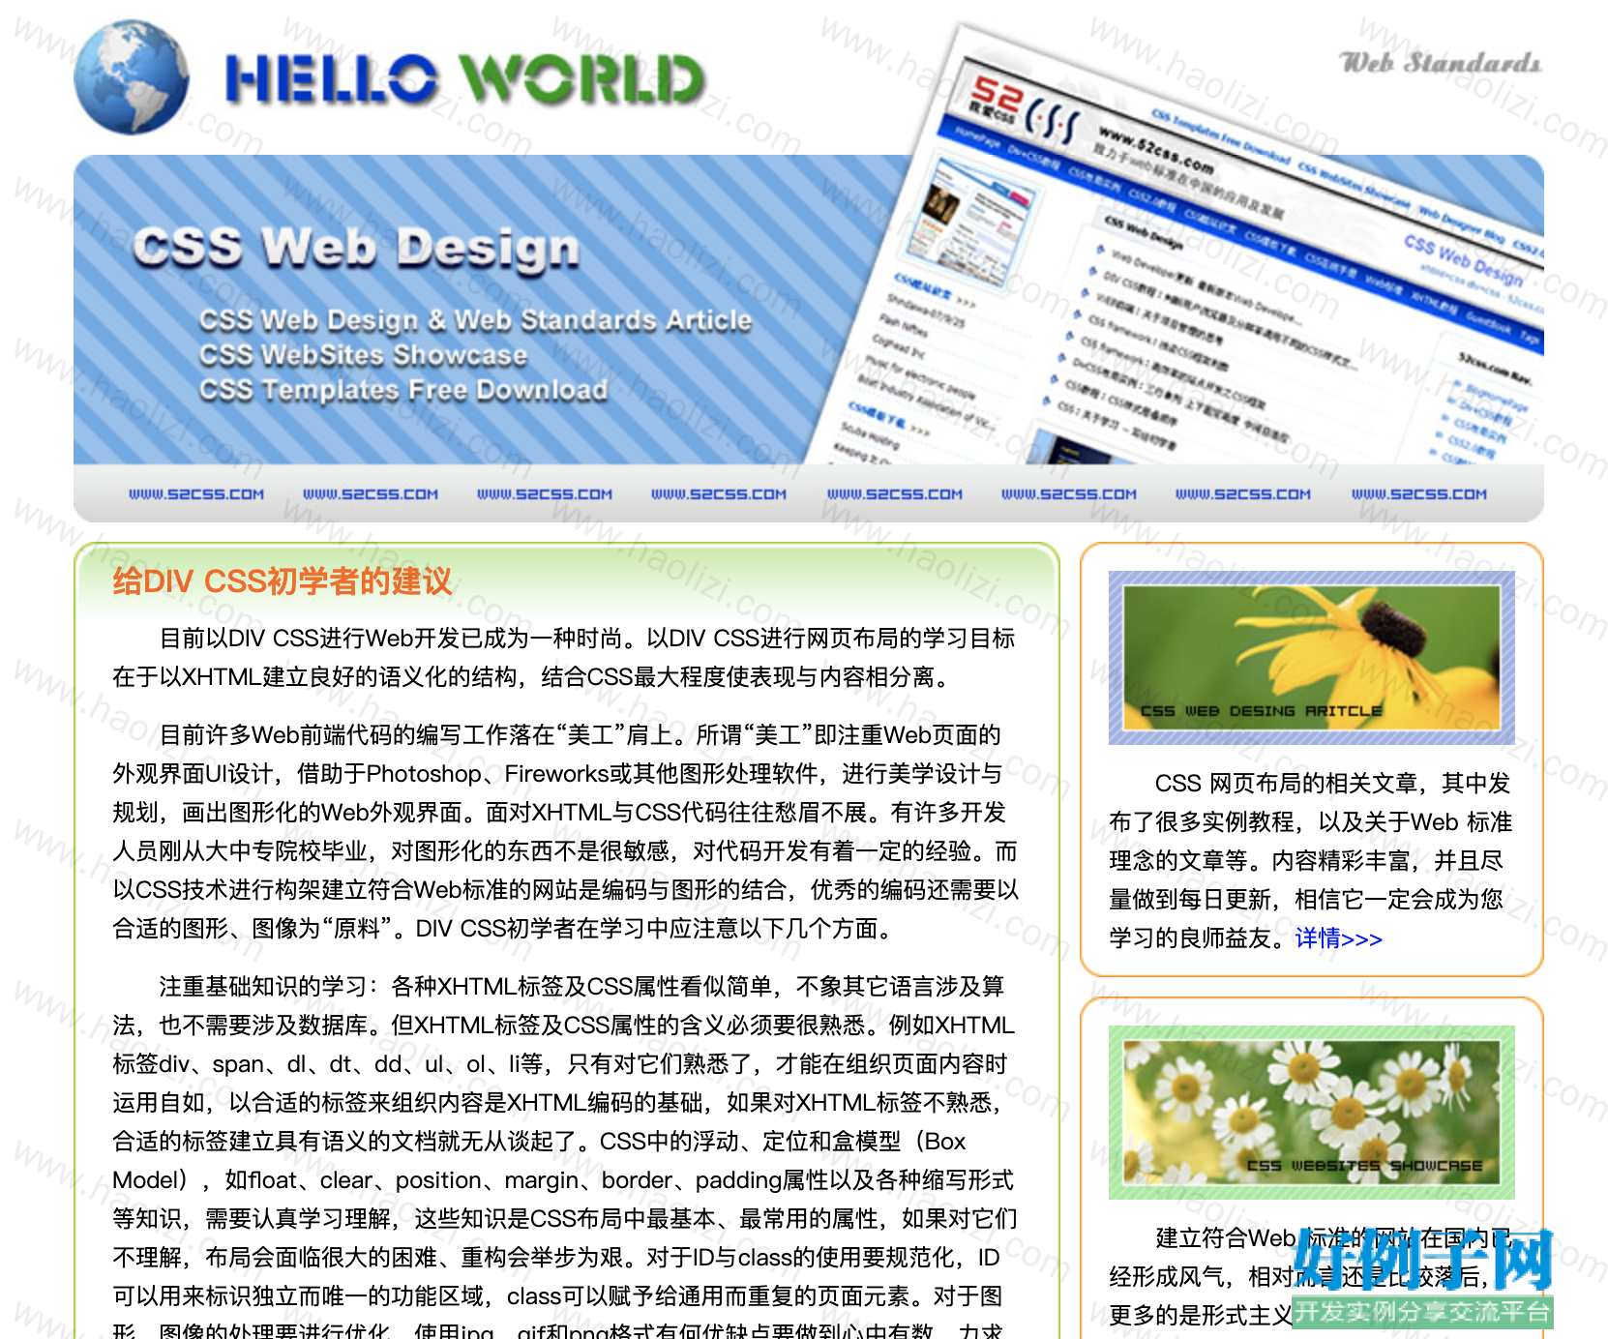Click the paragraph starting 注重基础知识的学习
The width and height of the screenshot is (1608, 1339).
565,1157
